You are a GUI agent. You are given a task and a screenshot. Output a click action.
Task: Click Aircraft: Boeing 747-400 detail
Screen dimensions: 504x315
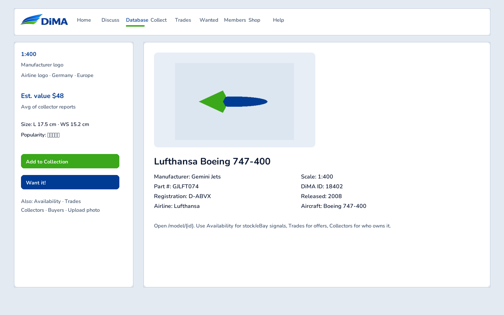[x=334, y=206]
